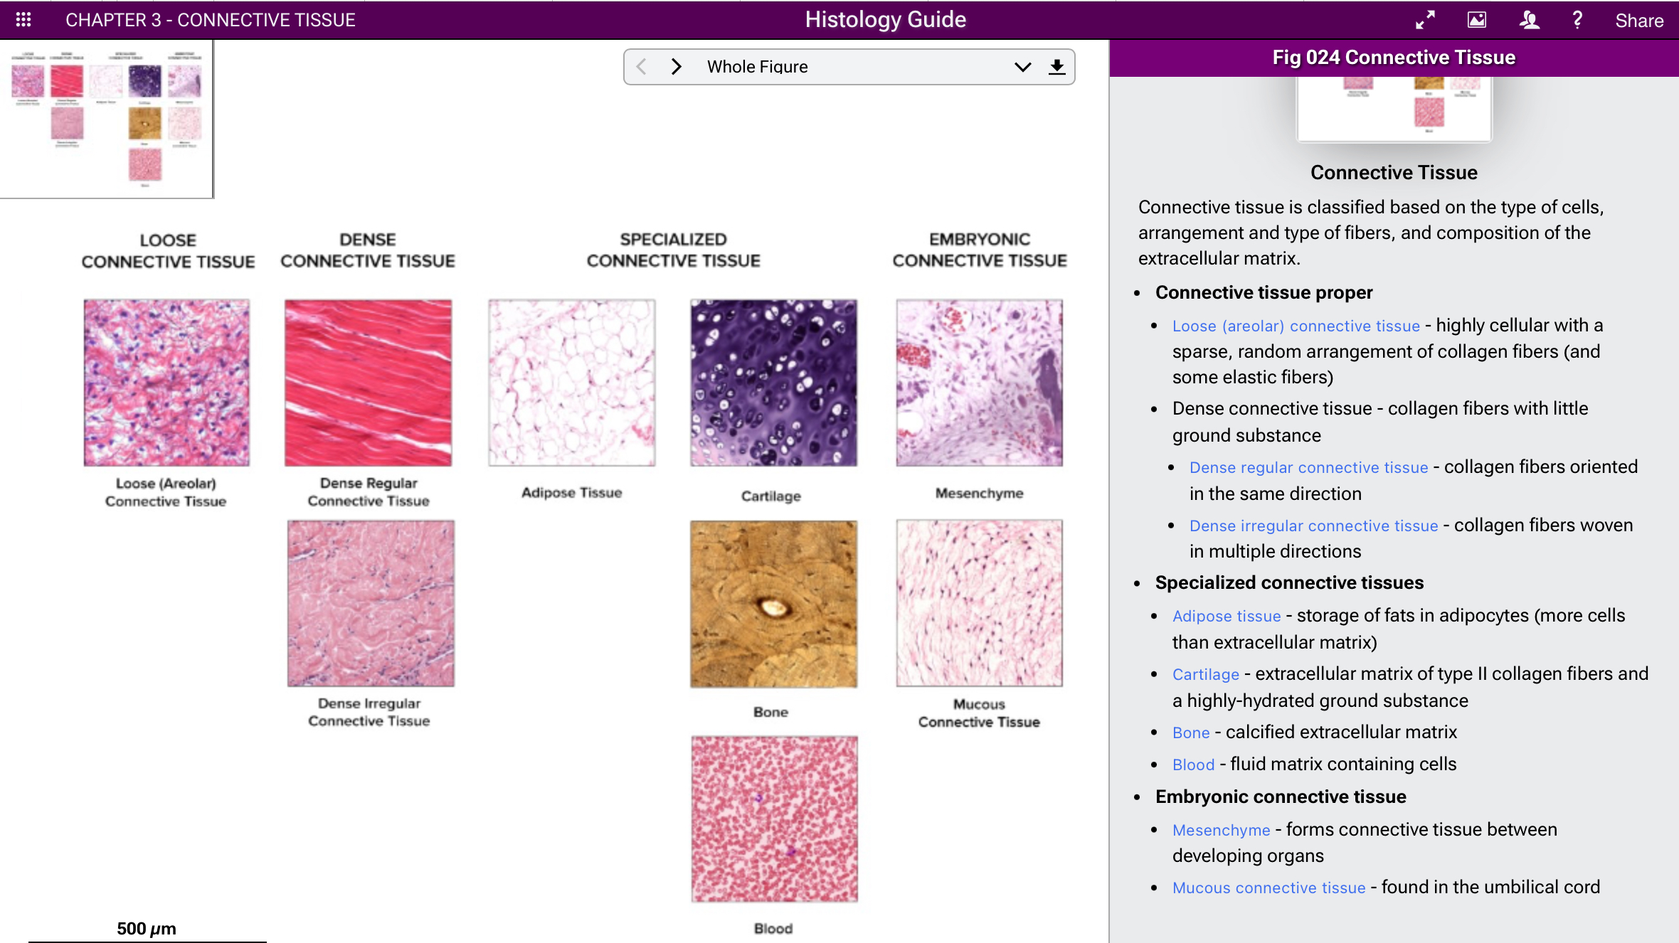Click the fullscreen expand arrows icon

point(1425,20)
